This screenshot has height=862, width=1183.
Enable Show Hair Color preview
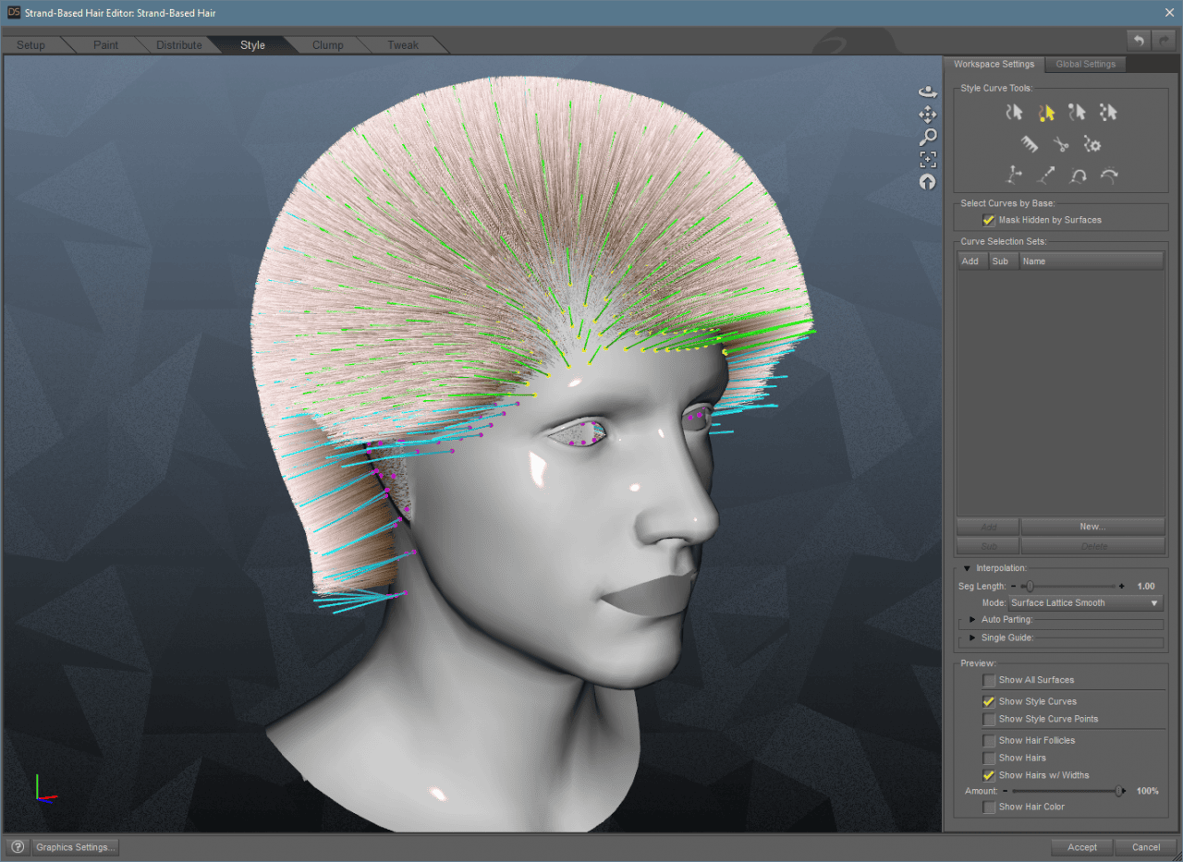point(988,807)
